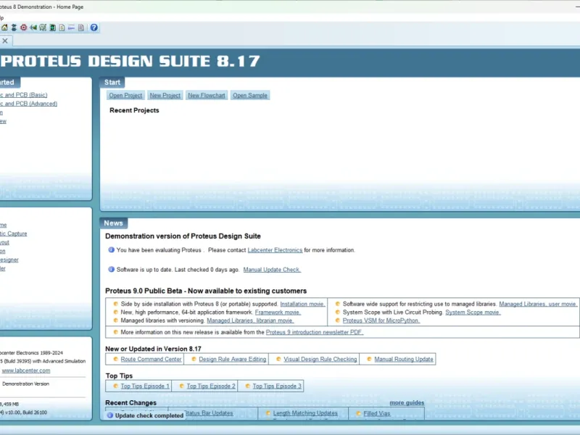
Task: Open Gerber Viewer toolbar icon
Action: [43, 28]
